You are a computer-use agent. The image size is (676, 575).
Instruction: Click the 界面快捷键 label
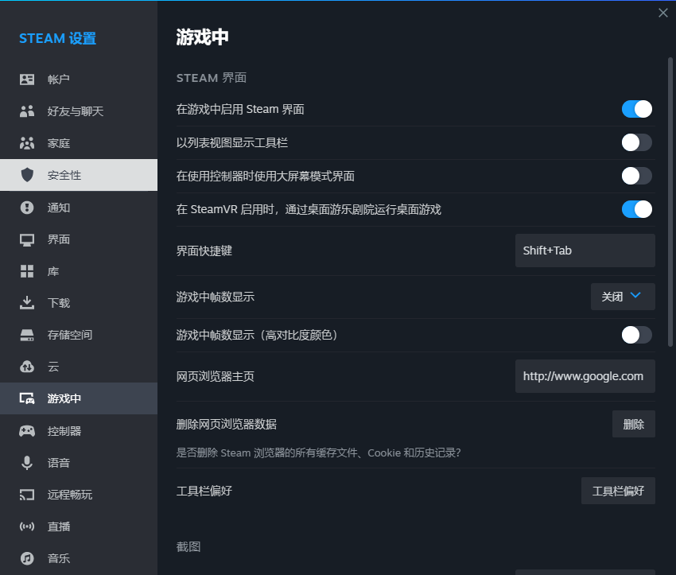[204, 251]
